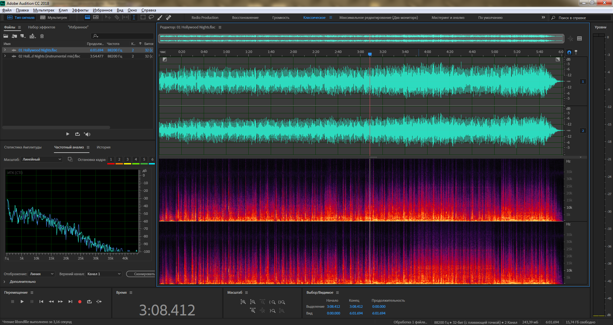
Task: Select the Marquee Selection tool
Action: pyautogui.click(x=143, y=18)
